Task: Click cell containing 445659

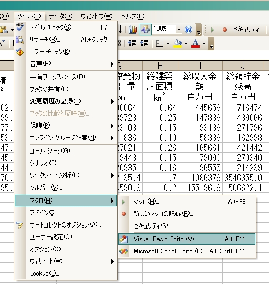Action: pyautogui.click(x=200, y=107)
